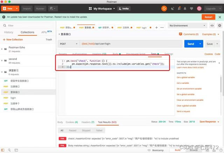Open the POST method dropdown
The image size is (224, 153).
[69, 44]
